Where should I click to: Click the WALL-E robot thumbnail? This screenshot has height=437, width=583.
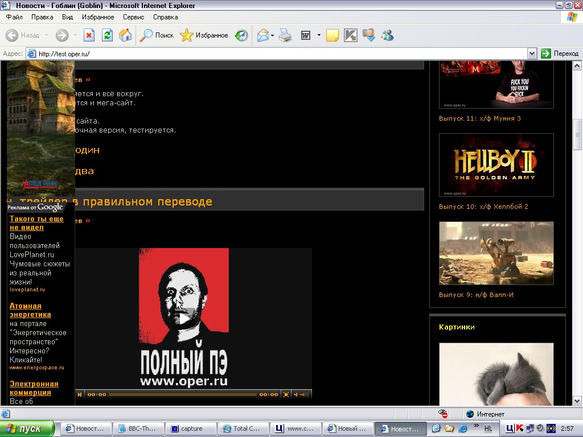(496, 253)
